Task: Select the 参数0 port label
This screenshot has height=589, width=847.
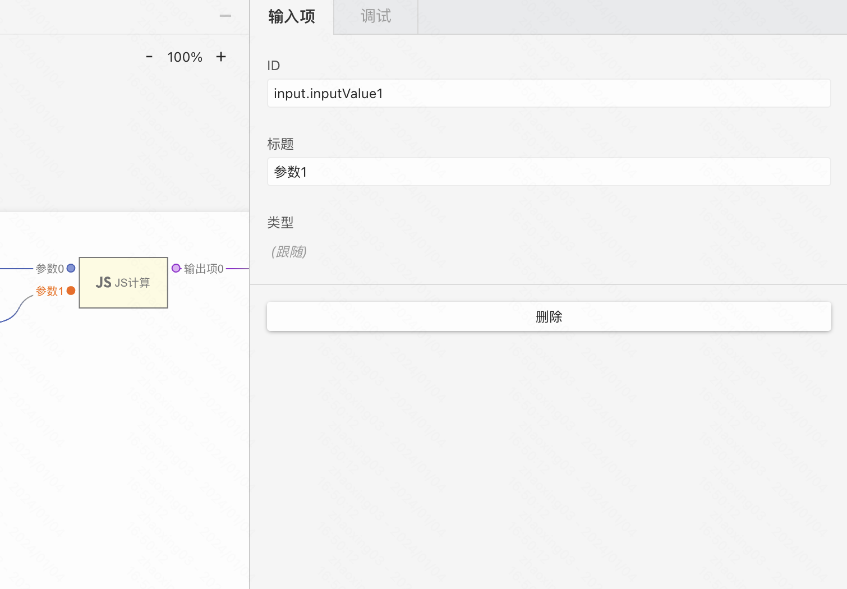Action: pos(50,269)
